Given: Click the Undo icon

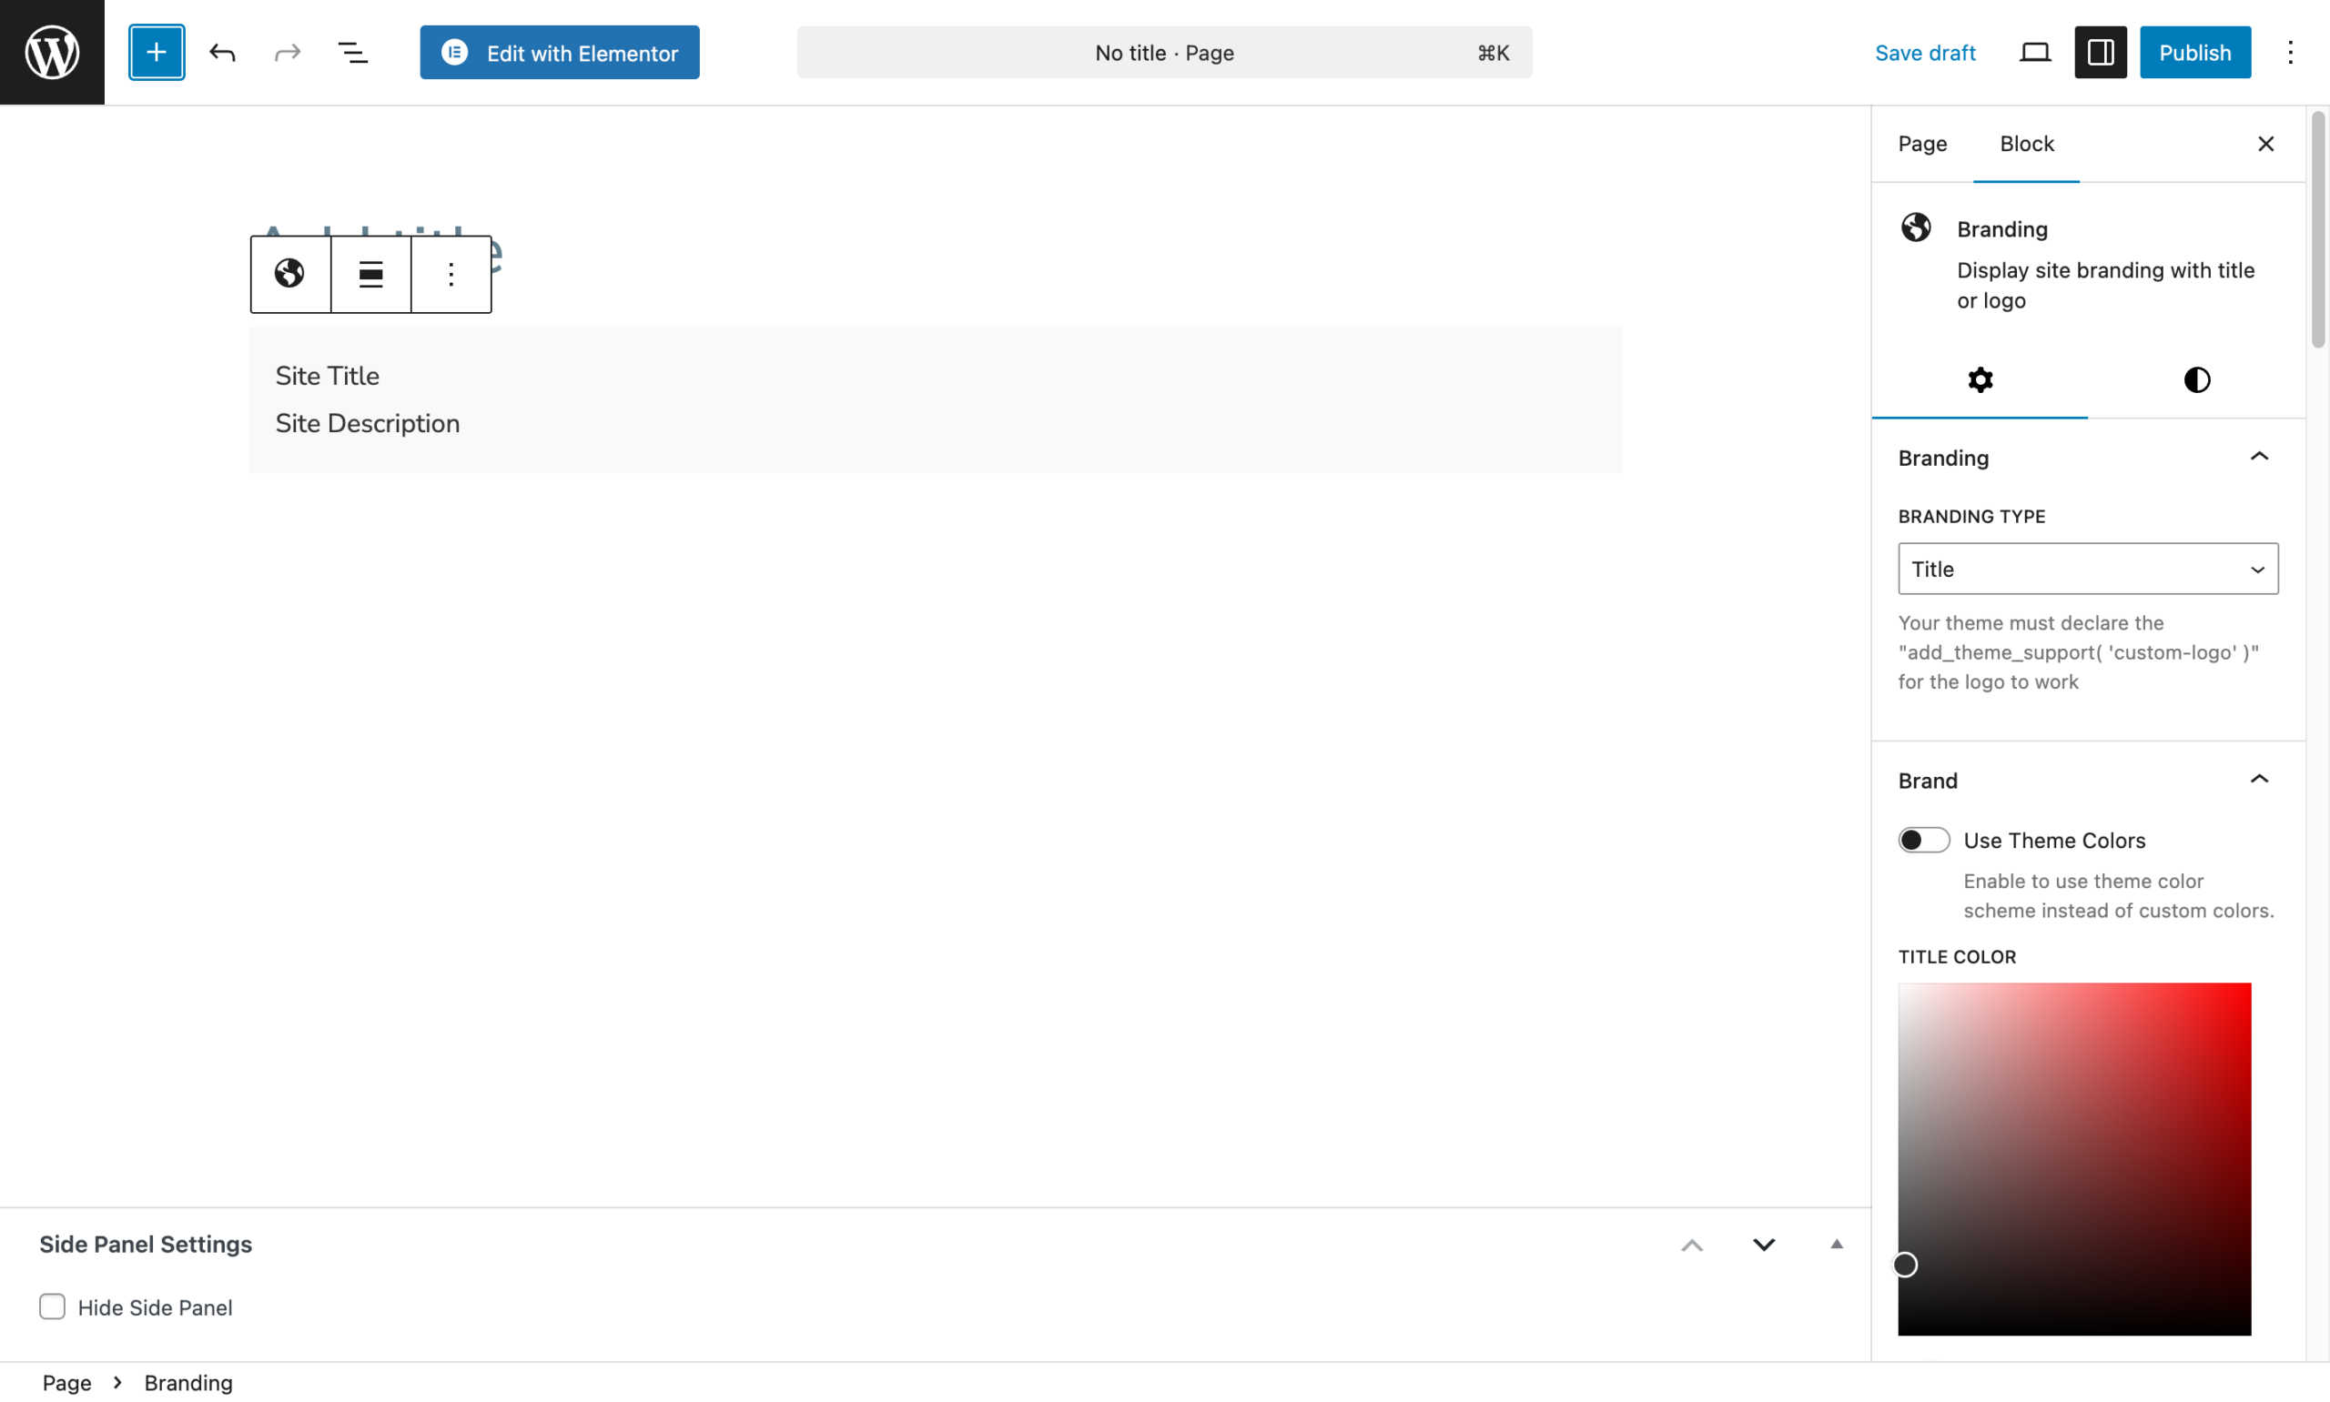Looking at the screenshot, I should pos(223,52).
